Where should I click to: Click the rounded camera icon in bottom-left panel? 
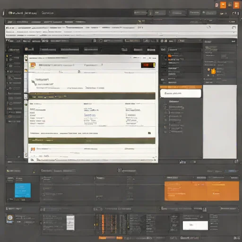pos(10,218)
